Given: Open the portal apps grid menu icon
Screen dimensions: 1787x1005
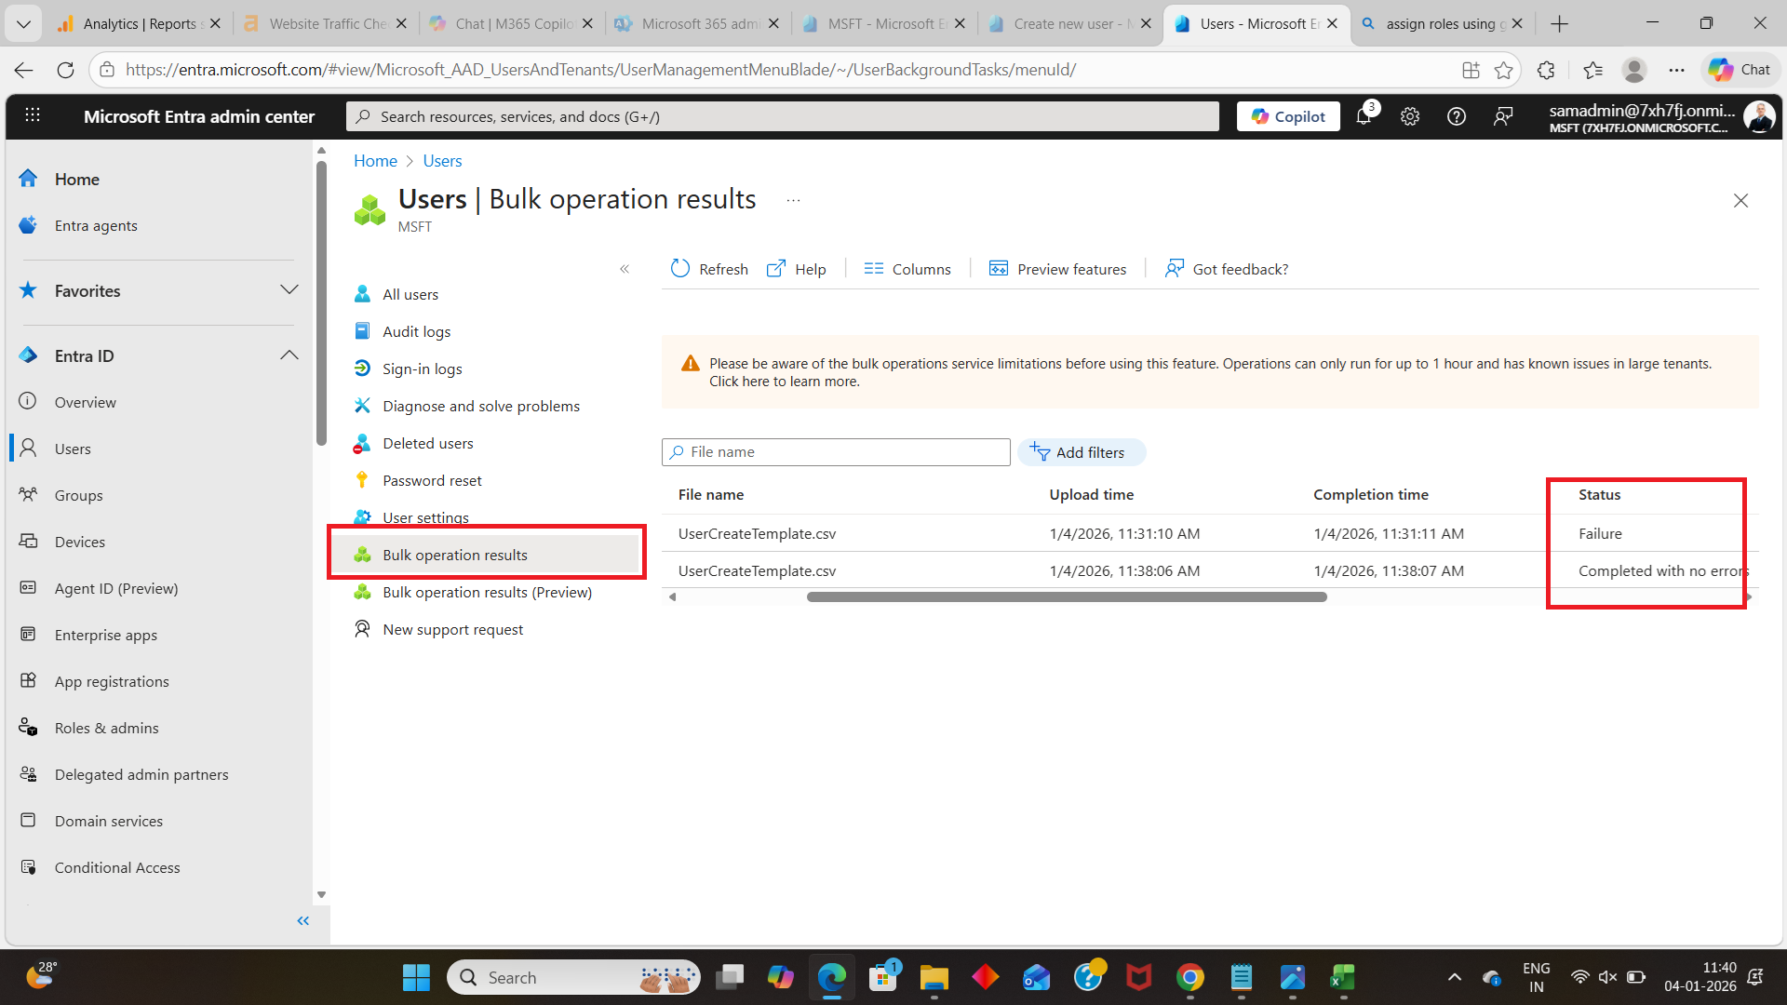Looking at the screenshot, I should pyautogui.click(x=33, y=115).
